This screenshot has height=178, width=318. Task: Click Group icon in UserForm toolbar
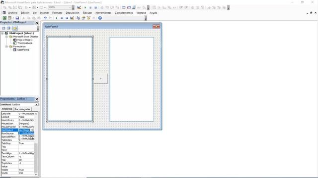(14, 7)
